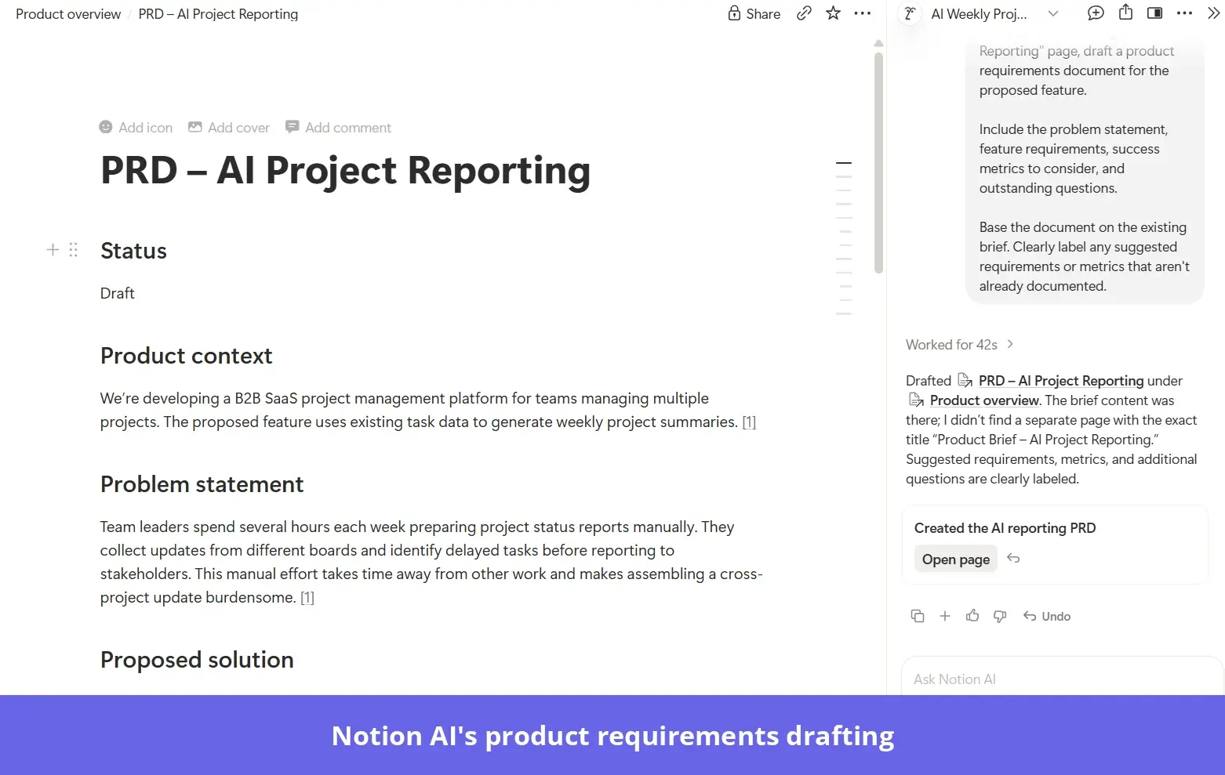Viewport: 1225px width, 775px height.
Task: Click the first line of the table-of-contents outline
Action: point(844,163)
